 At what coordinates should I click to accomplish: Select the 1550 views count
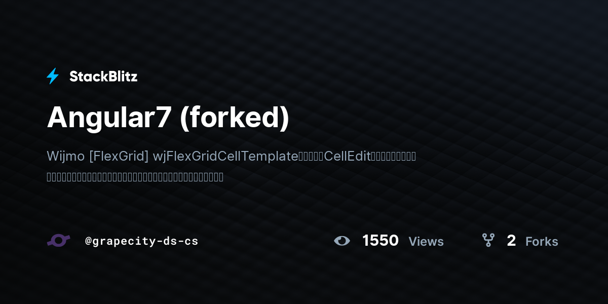coord(381,241)
